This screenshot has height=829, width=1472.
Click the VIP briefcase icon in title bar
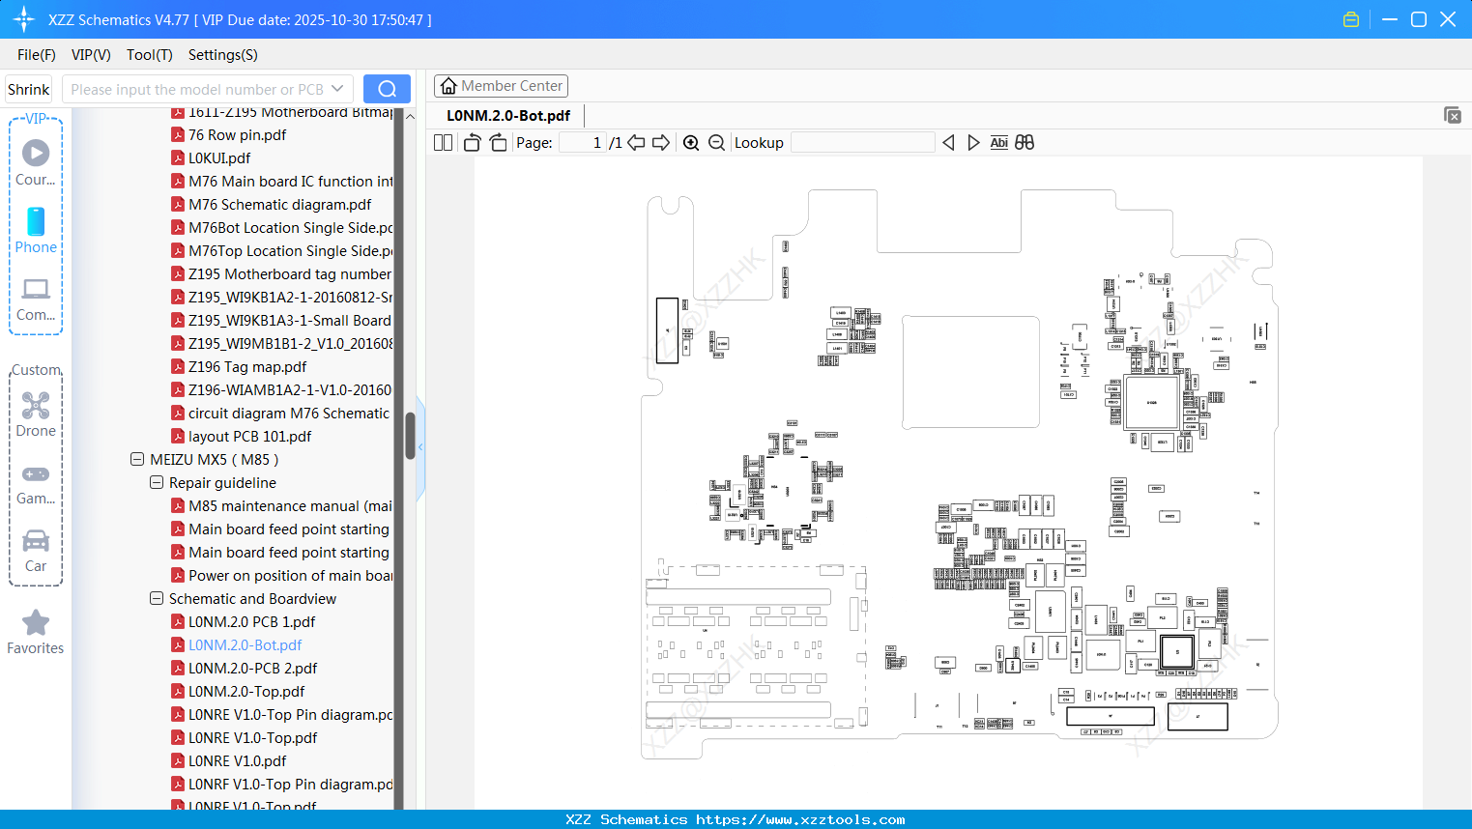pyautogui.click(x=1351, y=19)
